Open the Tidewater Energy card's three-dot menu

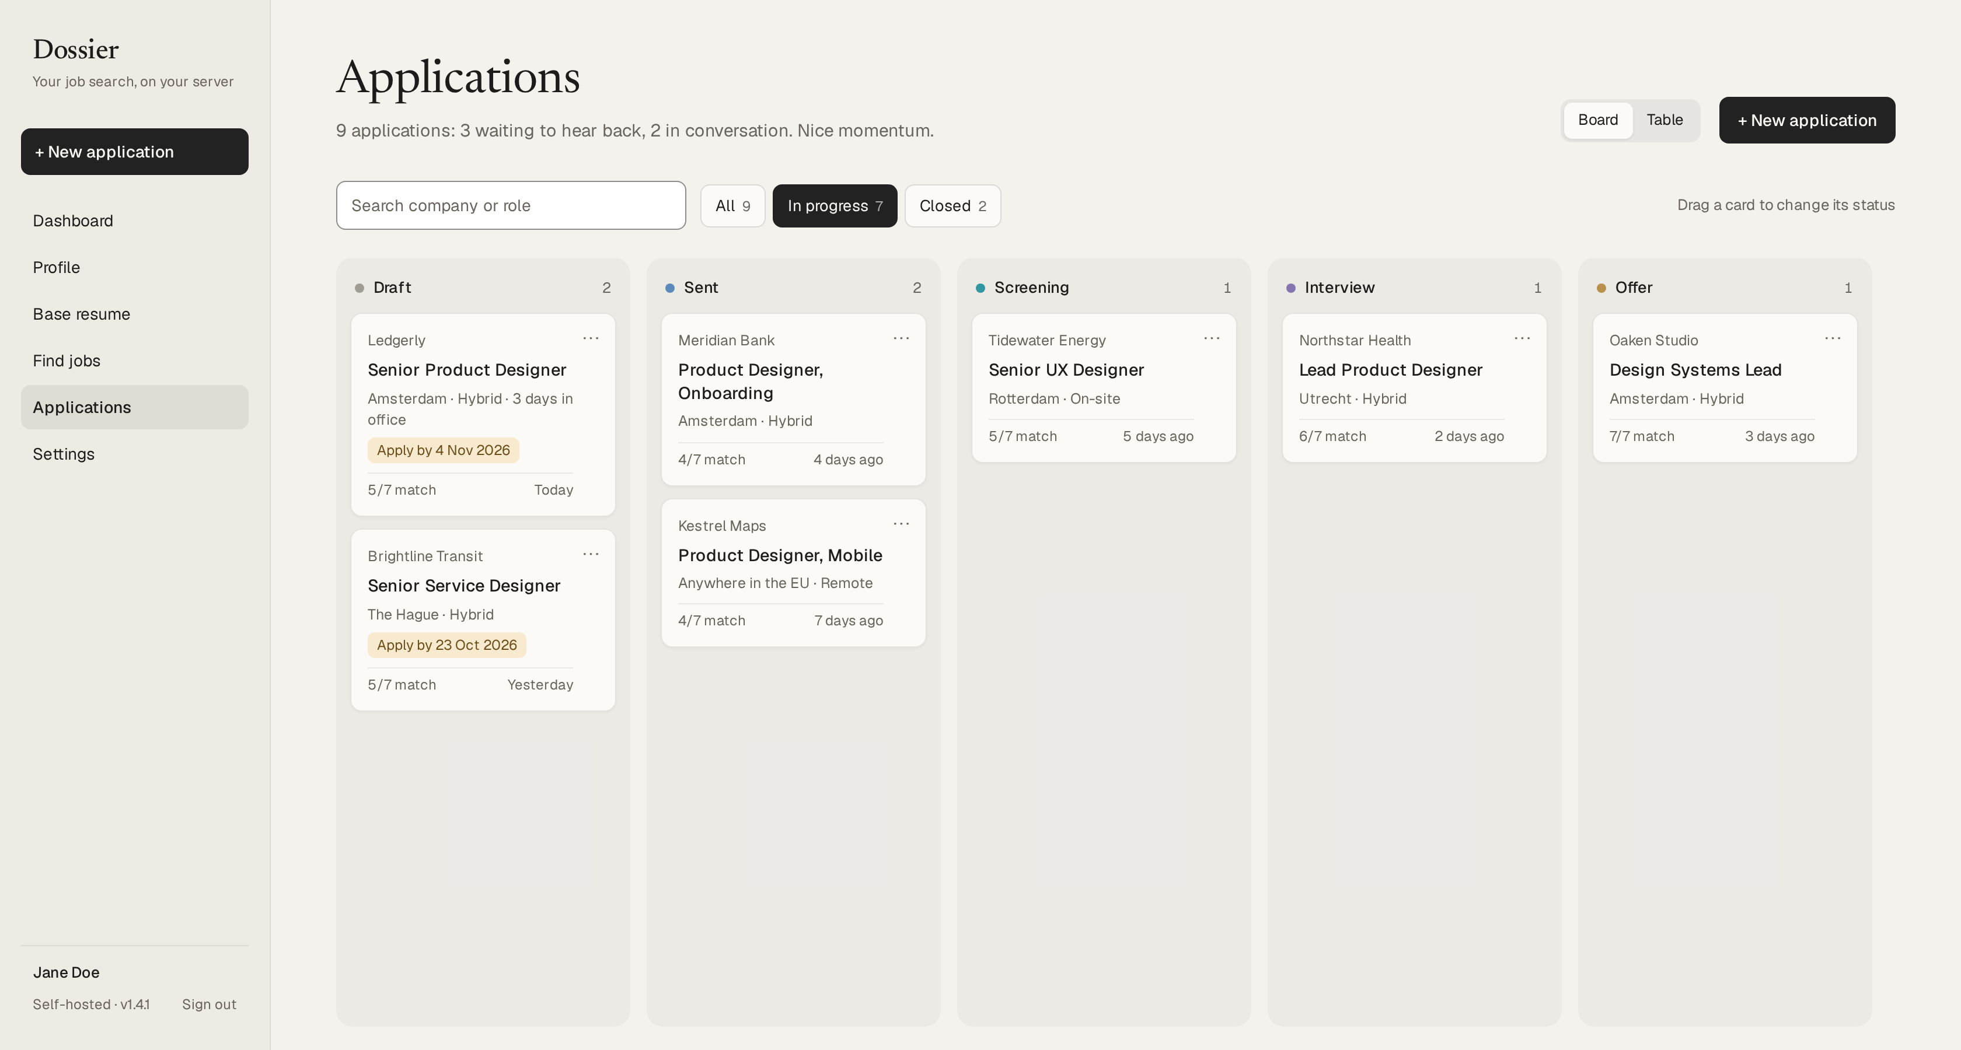click(1212, 338)
